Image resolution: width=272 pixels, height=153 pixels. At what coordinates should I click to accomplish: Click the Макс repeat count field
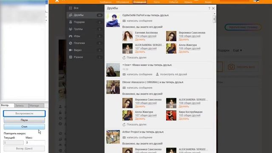tap(35, 143)
